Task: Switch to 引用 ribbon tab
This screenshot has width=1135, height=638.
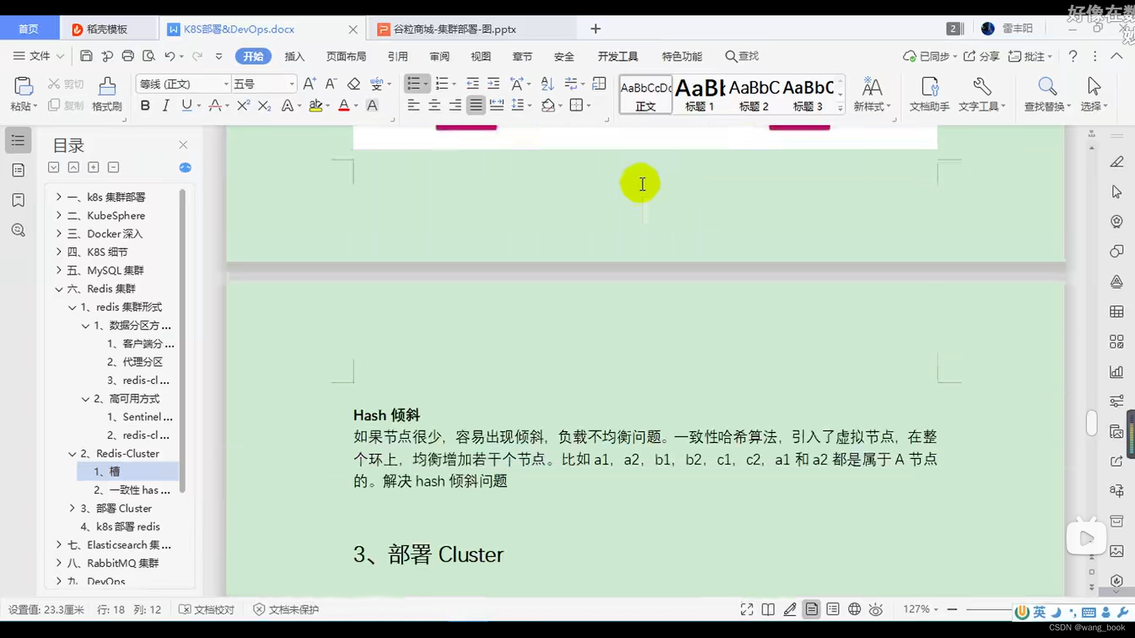Action: (398, 57)
